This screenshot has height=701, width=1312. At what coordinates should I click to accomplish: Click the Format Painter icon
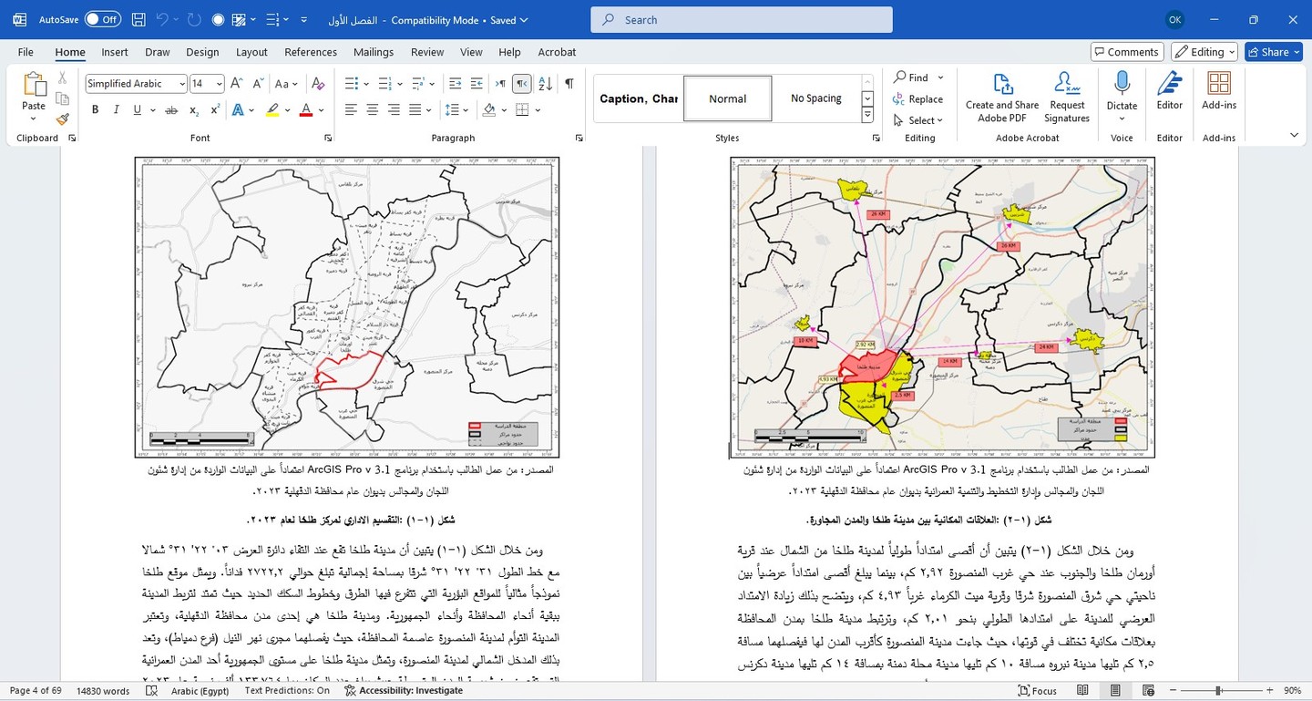tap(63, 119)
